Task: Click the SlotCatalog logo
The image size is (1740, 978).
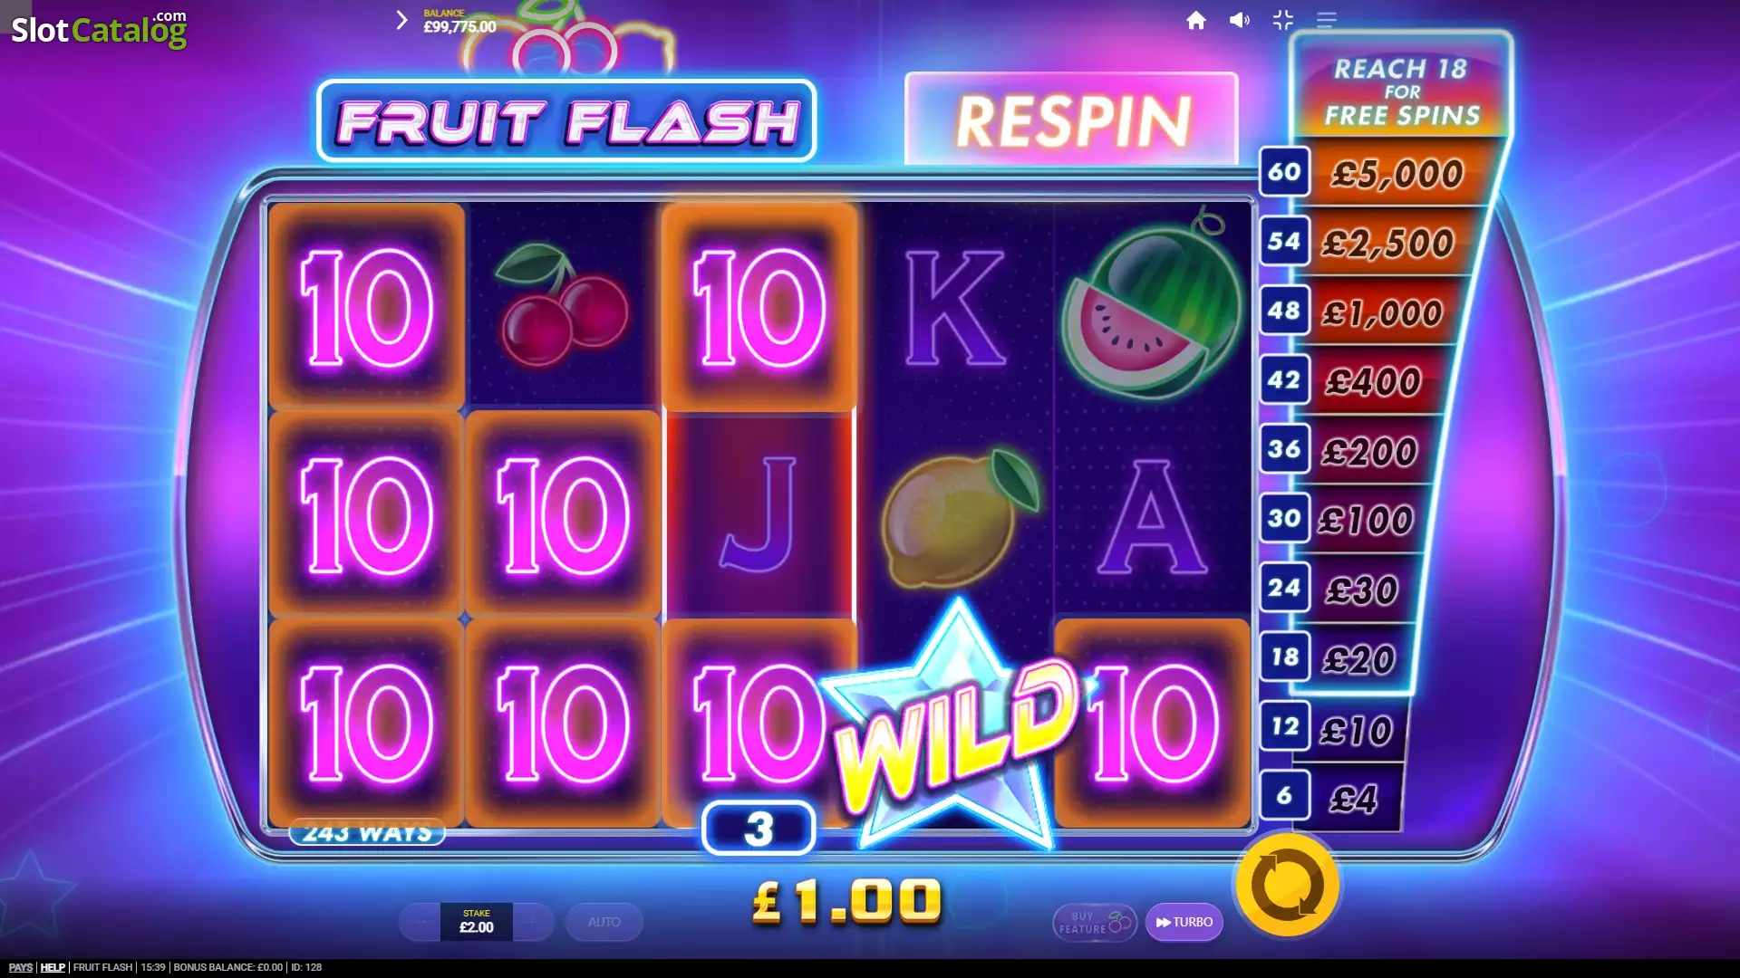Action: pos(99,29)
